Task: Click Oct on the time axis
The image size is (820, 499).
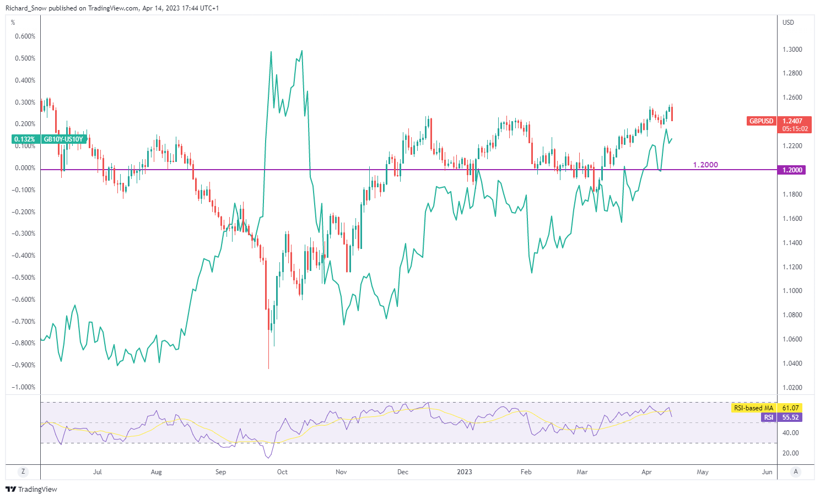Action: [282, 472]
